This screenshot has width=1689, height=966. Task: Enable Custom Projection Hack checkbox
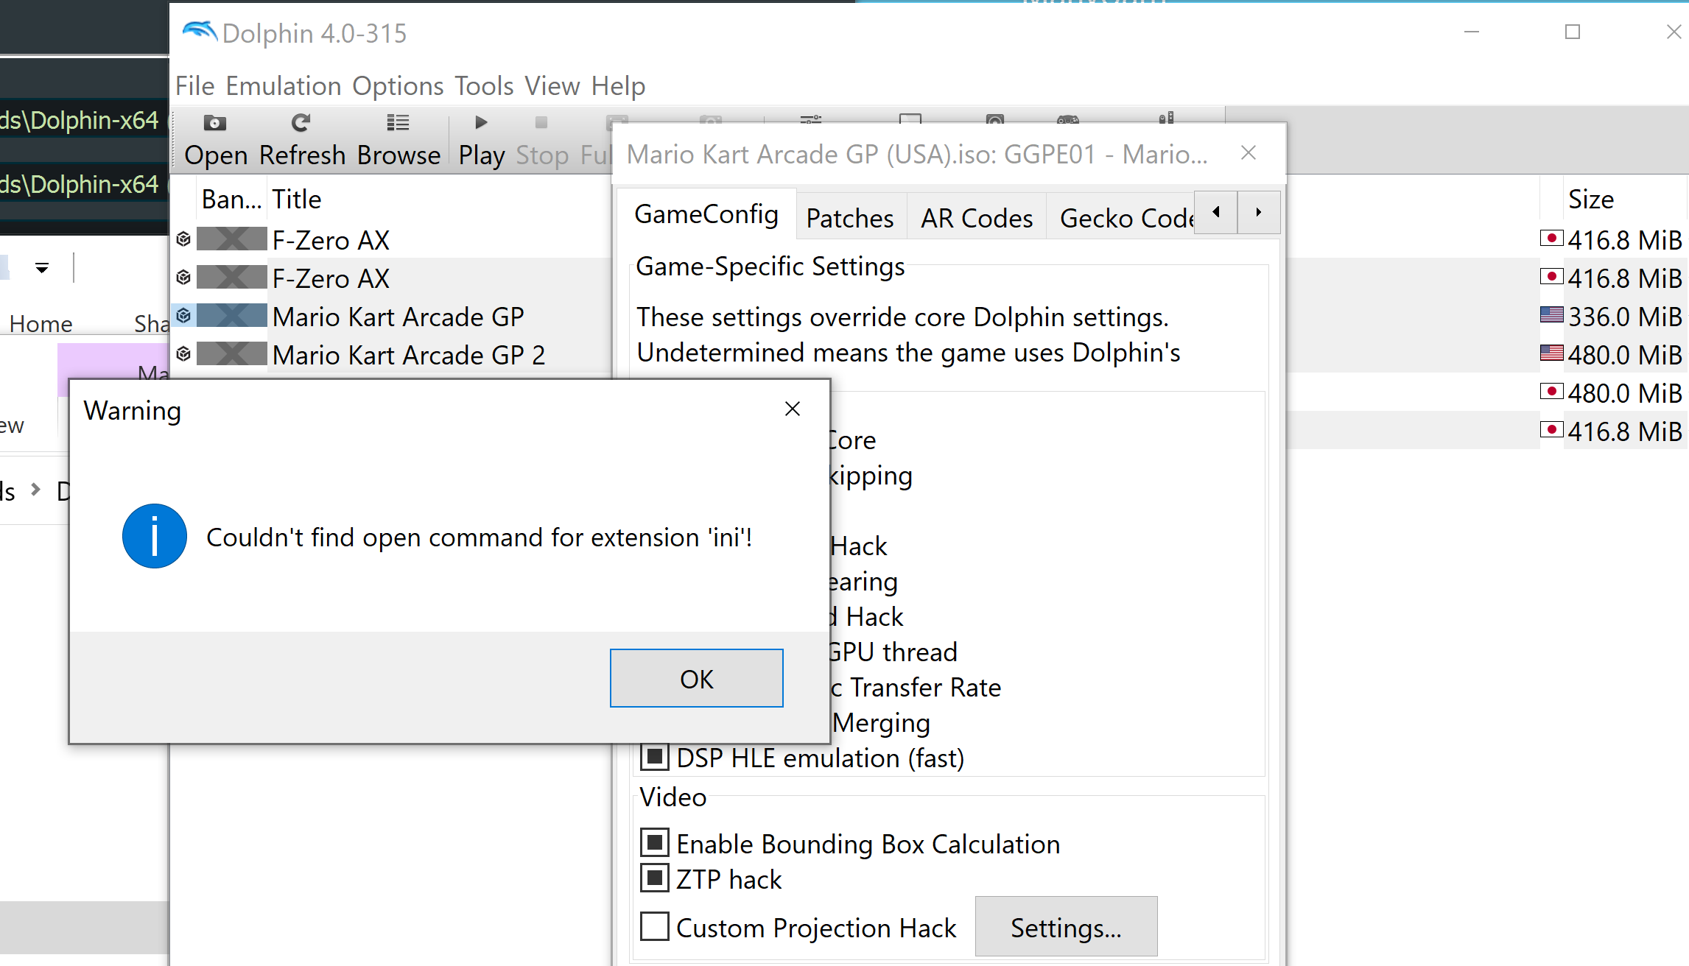click(655, 927)
